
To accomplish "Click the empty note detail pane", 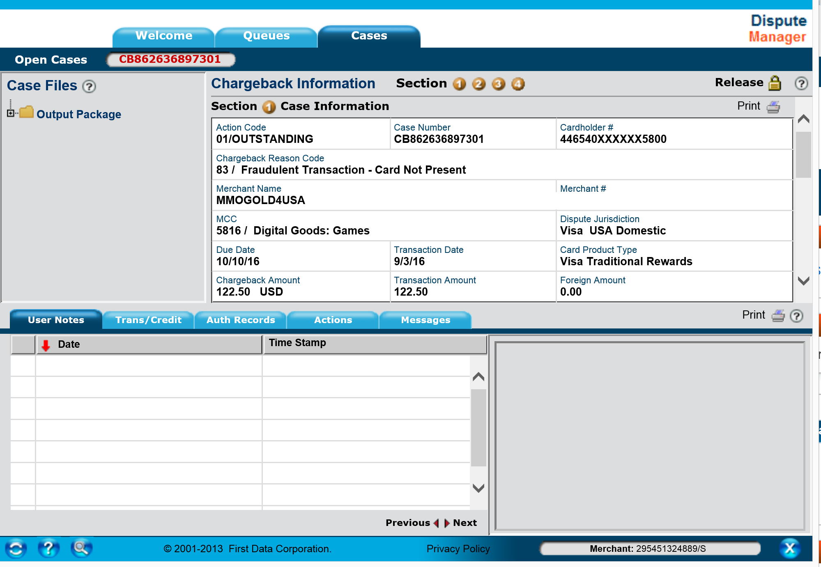I will coord(649,435).
